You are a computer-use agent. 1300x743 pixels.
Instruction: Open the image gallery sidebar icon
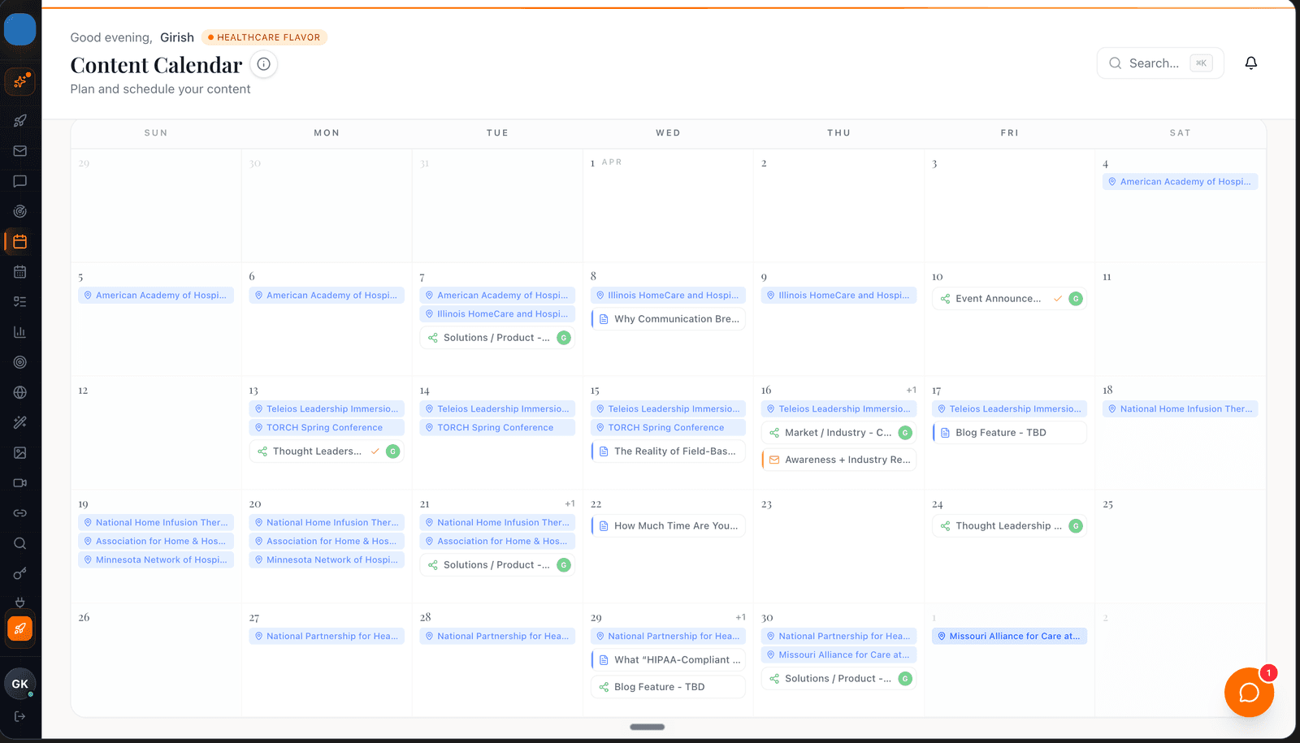[x=20, y=452]
